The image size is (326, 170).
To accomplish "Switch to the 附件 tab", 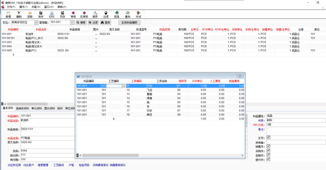I will click(x=60, y=108).
